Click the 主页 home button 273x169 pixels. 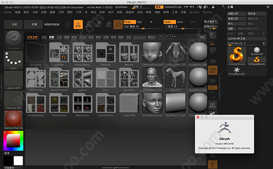(13, 24)
